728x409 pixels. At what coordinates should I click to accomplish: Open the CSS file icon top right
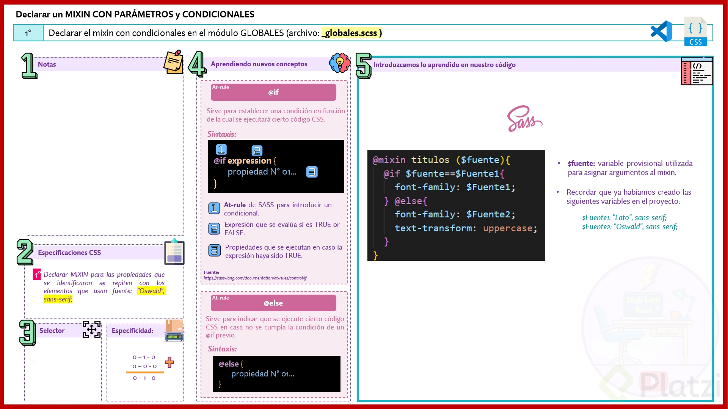pyautogui.click(x=696, y=32)
